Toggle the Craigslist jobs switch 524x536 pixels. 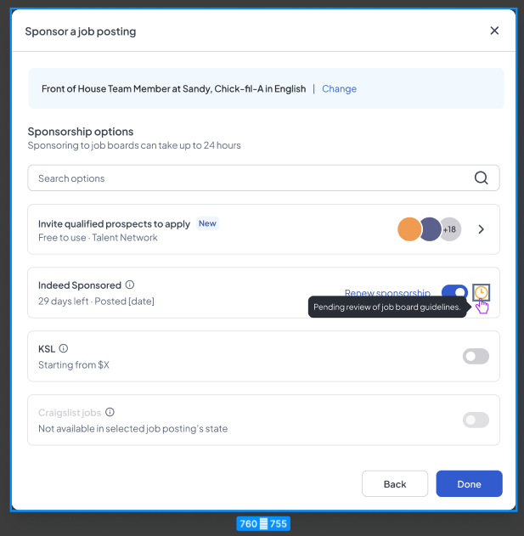point(476,420)
